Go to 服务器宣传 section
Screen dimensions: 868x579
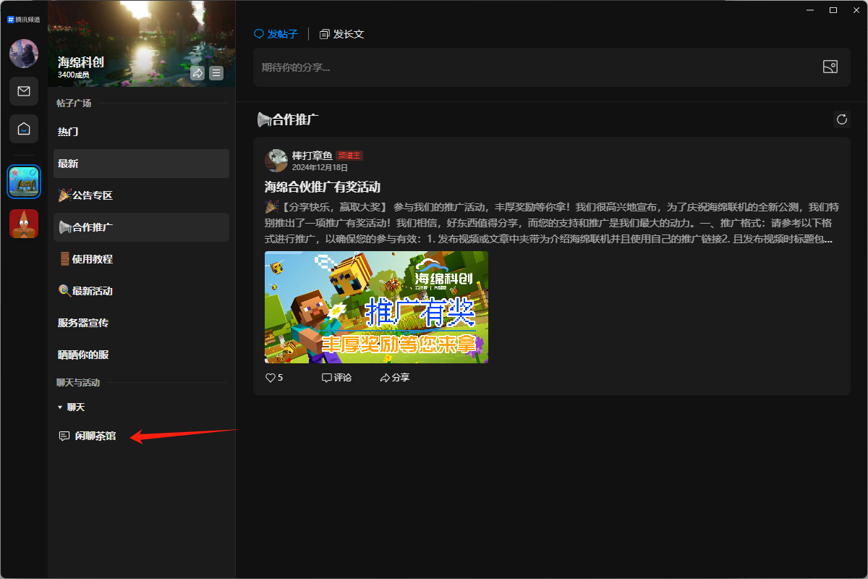(x=141, y=323)
